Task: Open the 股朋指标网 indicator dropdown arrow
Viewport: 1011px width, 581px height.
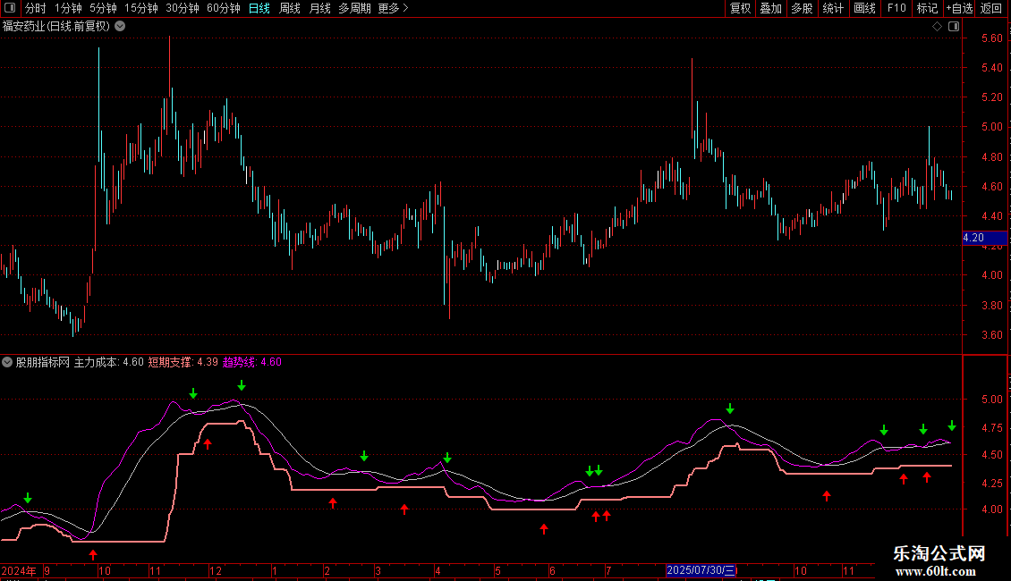Action: (7, 362)
